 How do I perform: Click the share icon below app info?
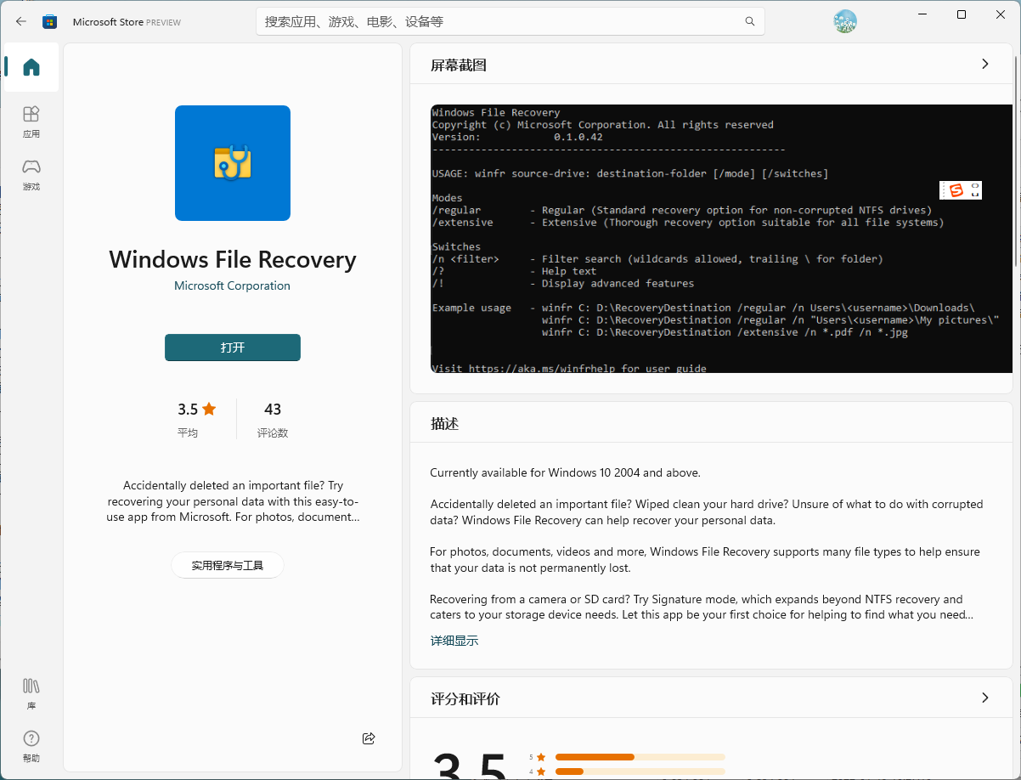point(369,738)
